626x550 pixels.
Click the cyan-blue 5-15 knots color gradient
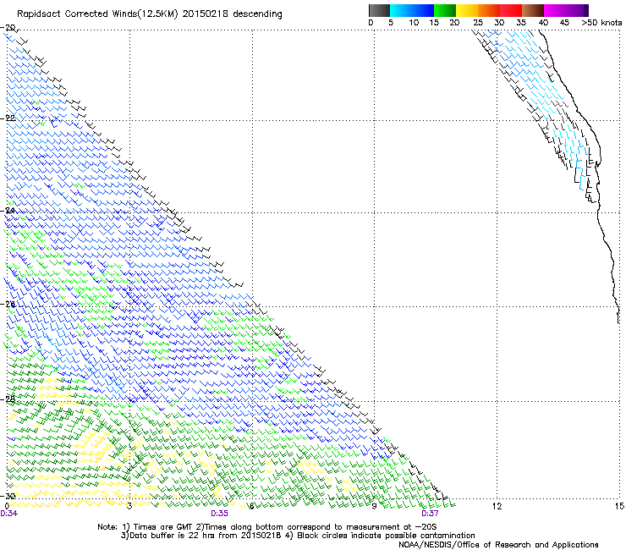(x=412, y=10)
